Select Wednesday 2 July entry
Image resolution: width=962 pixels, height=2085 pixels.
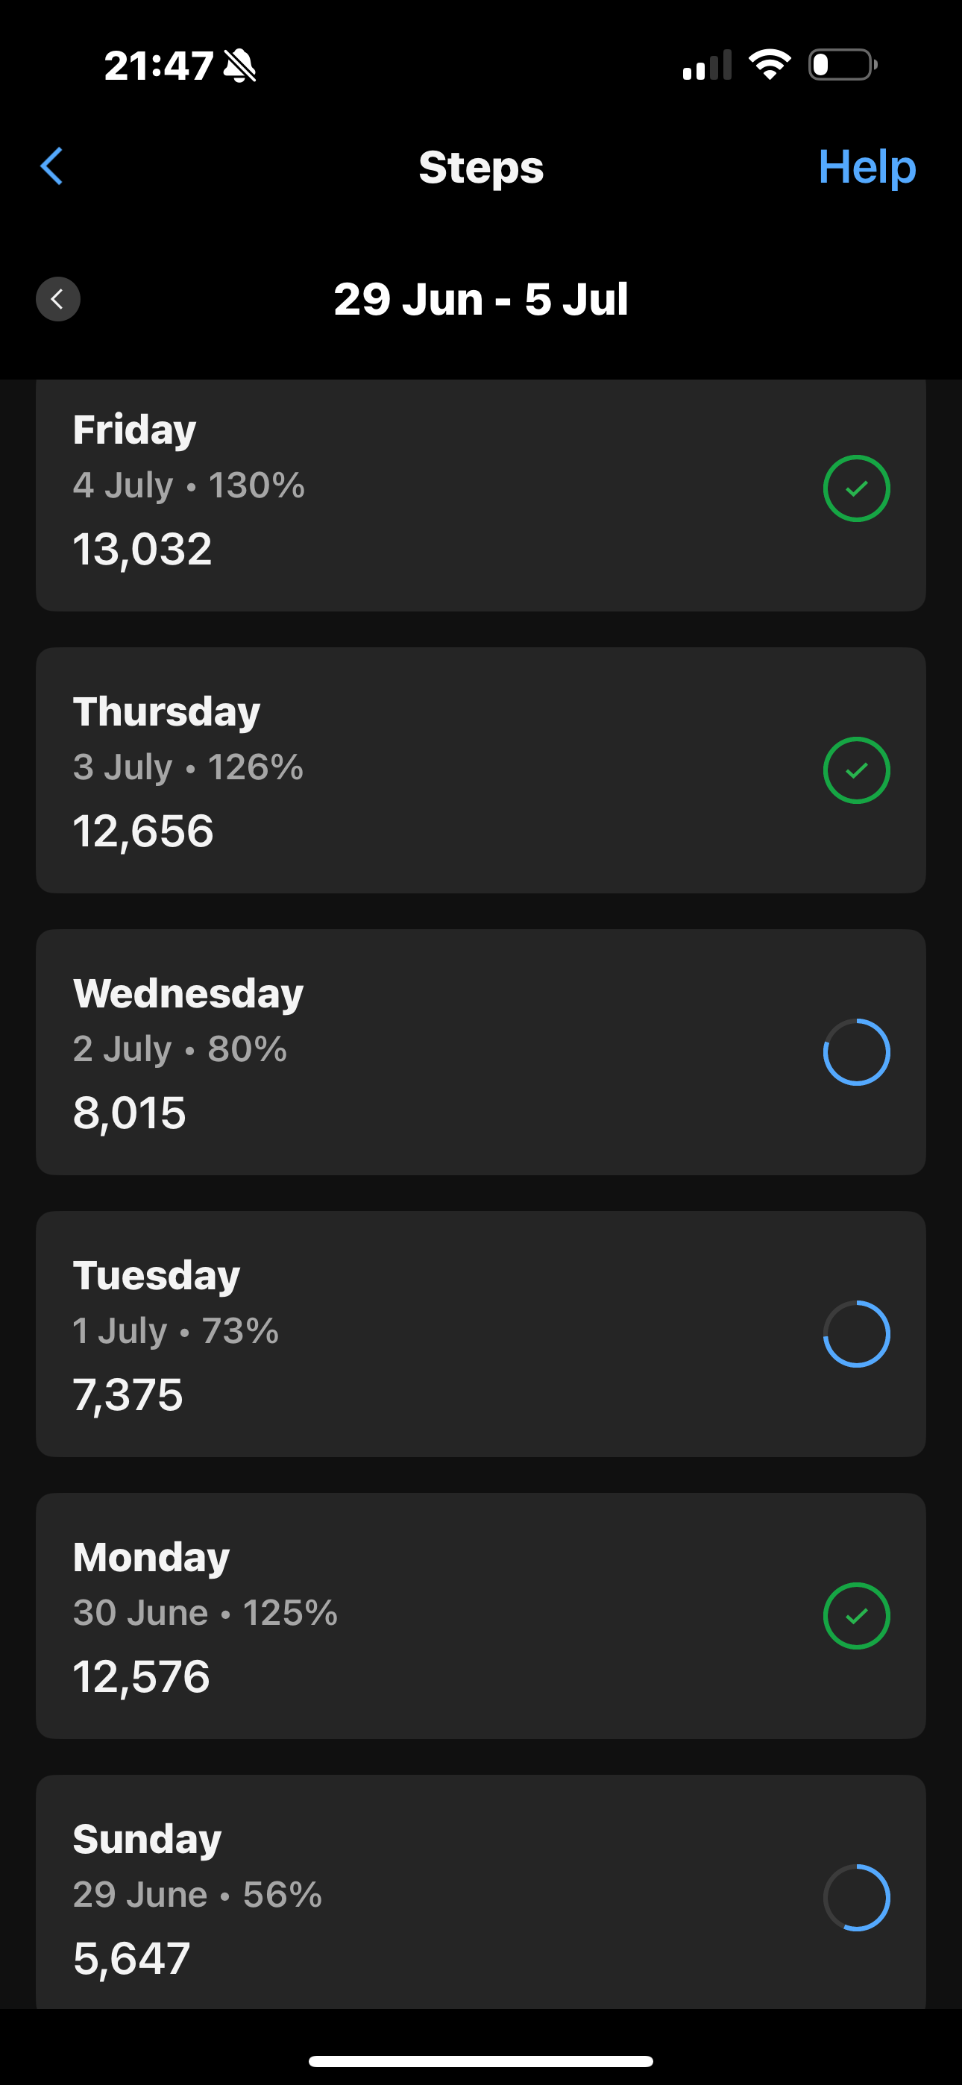click(481, 1051)
